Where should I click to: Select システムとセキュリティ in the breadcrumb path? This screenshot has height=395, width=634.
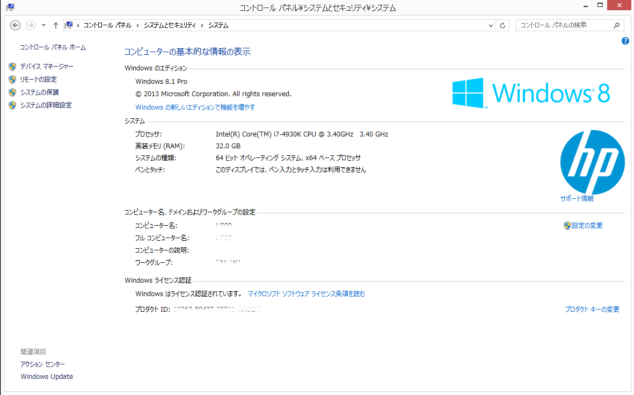(x=170, y=25)
